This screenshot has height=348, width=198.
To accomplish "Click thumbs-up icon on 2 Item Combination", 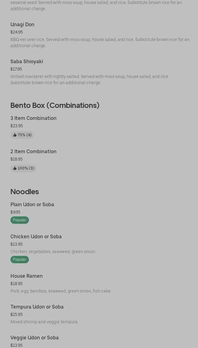I will (x=15, y=168).
